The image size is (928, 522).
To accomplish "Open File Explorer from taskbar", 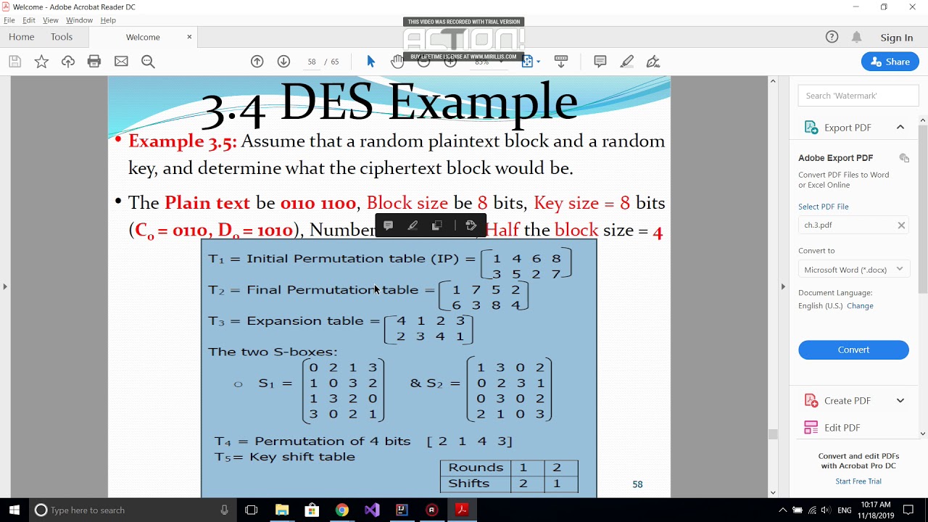I will [282, 510].
